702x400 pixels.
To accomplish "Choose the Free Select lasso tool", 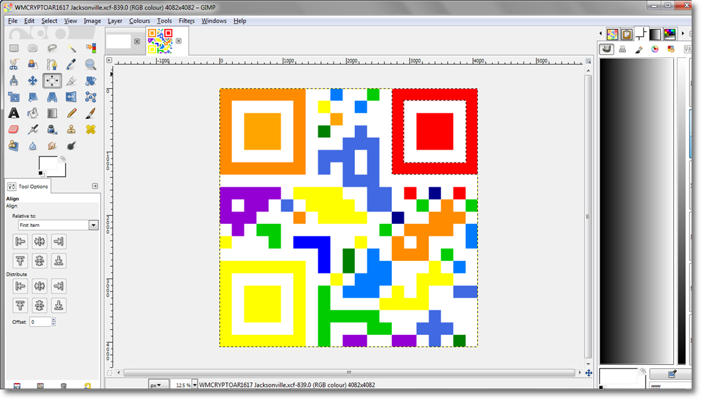I will click(52, 48).
